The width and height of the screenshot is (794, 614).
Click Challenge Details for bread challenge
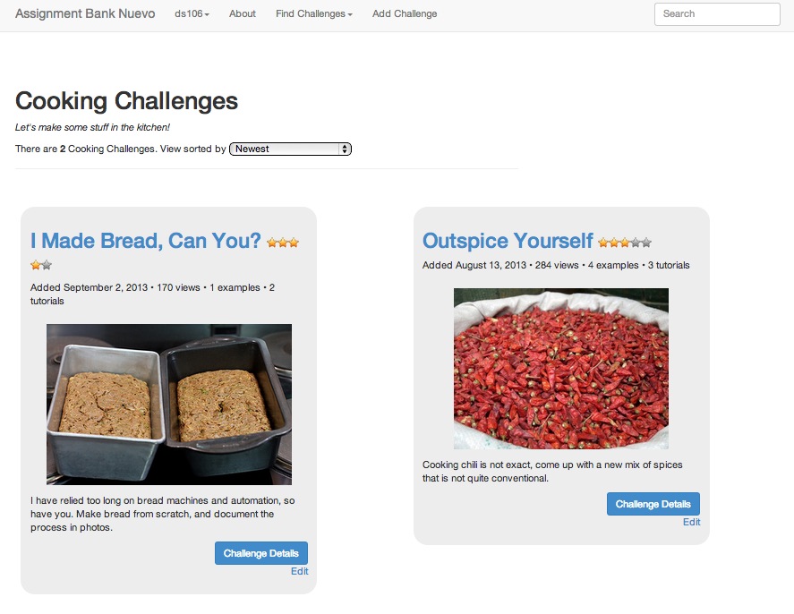pos(261,553)
